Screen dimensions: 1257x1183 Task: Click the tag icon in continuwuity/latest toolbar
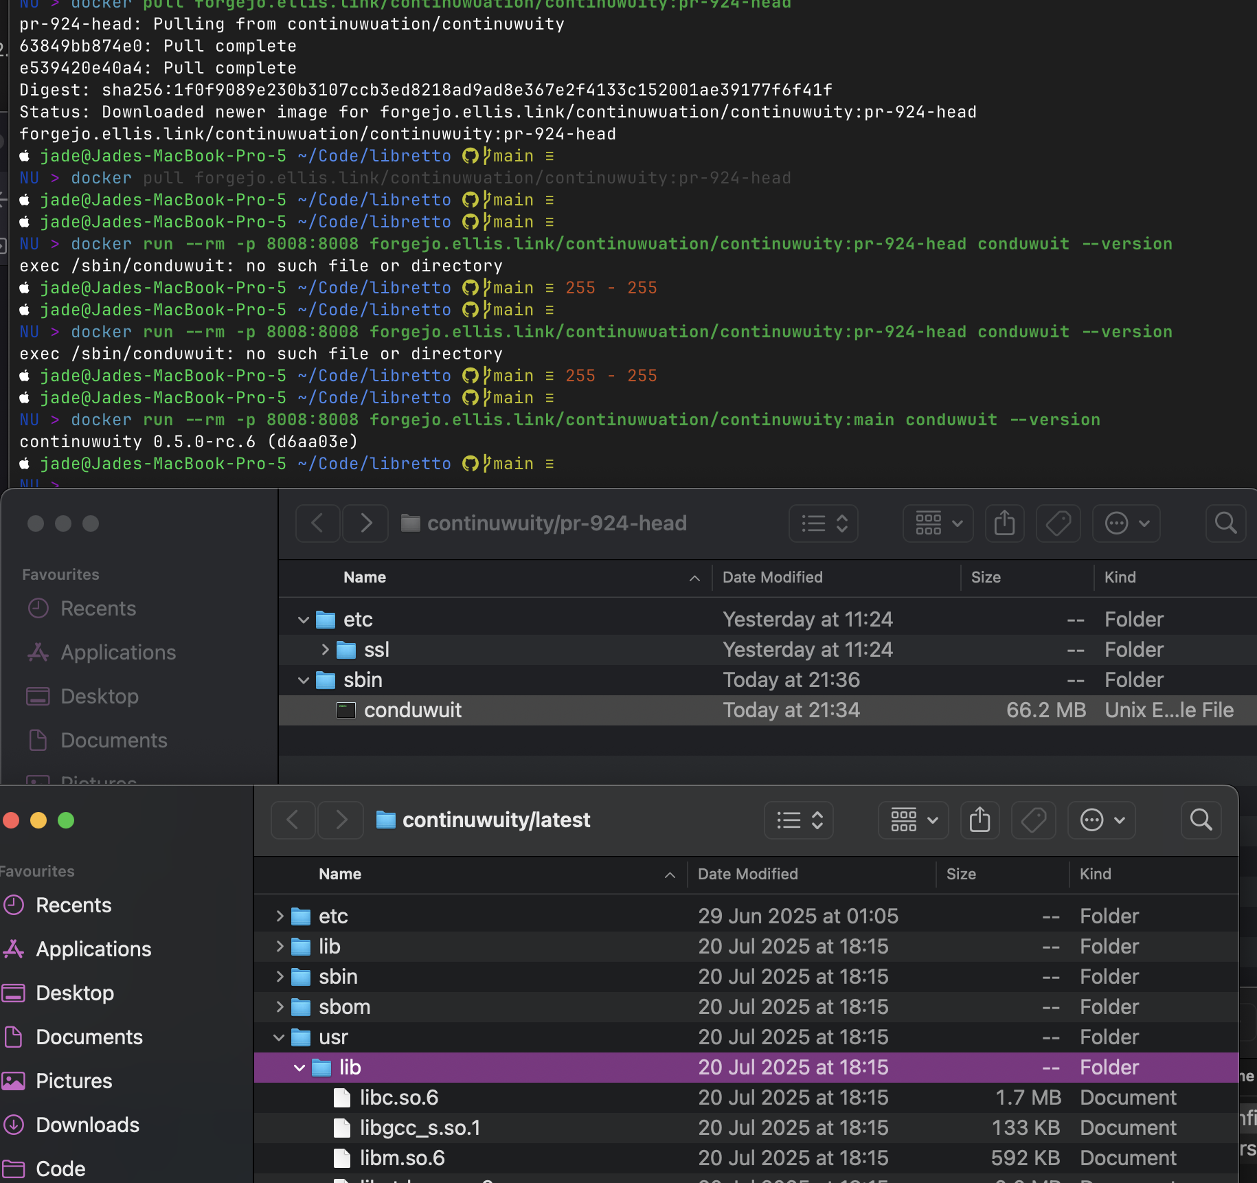(x=1033, y=820)
